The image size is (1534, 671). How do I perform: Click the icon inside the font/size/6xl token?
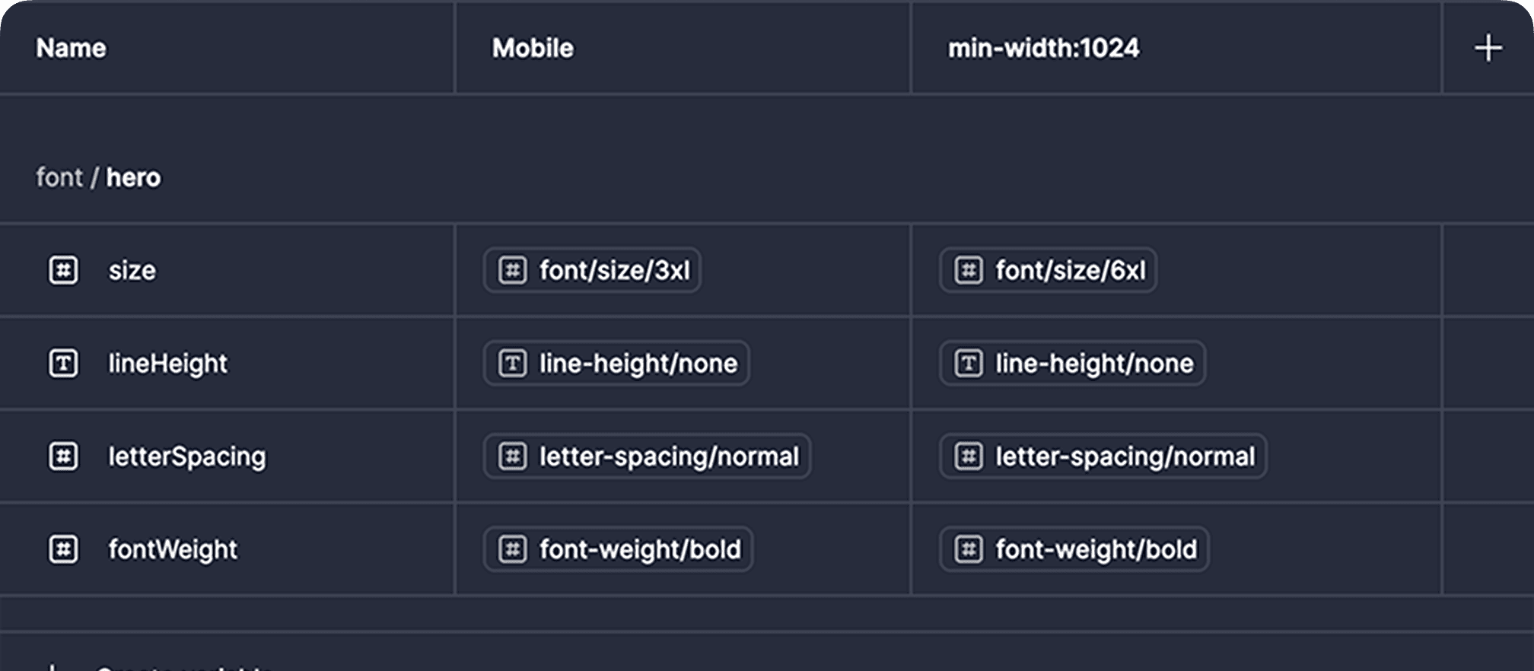click(968, 270)
